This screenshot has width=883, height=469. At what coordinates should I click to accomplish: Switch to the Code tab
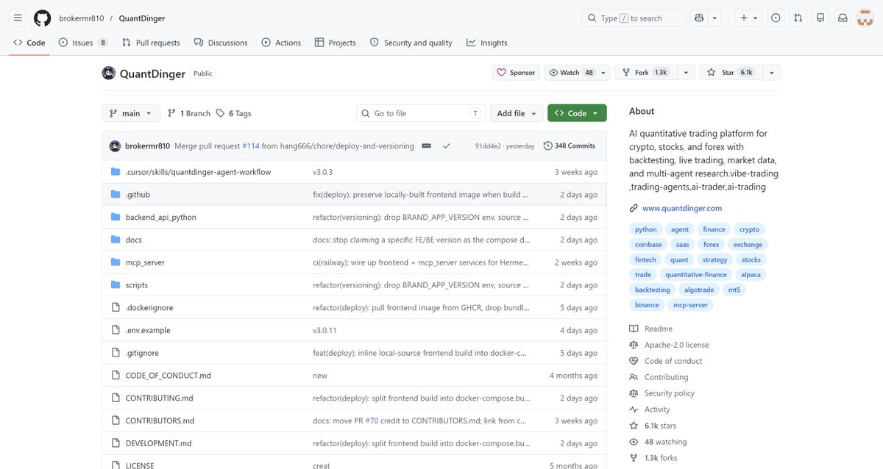[x=29, y=43]
